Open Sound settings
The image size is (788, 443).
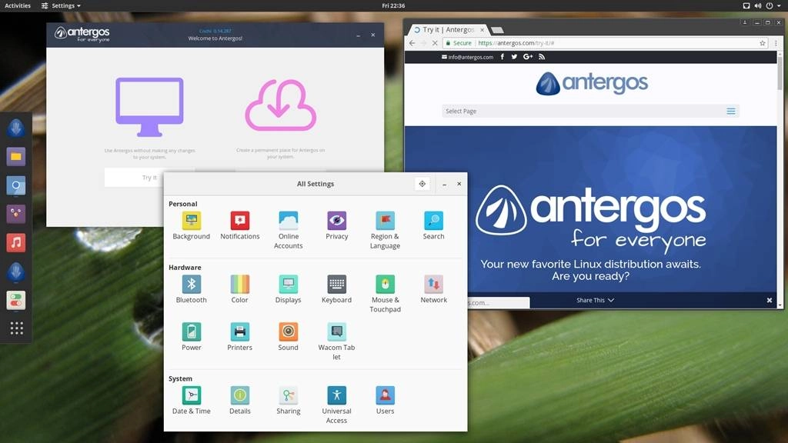coord(288,337)
